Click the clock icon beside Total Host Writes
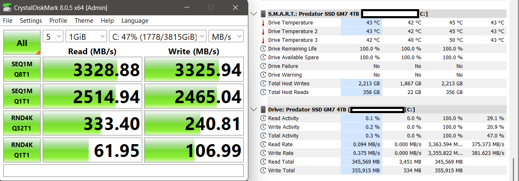519x181 pixels. [263, 84]
